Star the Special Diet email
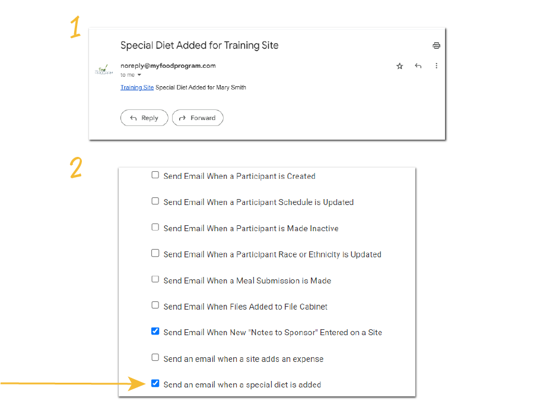The image size is (534, 416). tap(400, 66)
